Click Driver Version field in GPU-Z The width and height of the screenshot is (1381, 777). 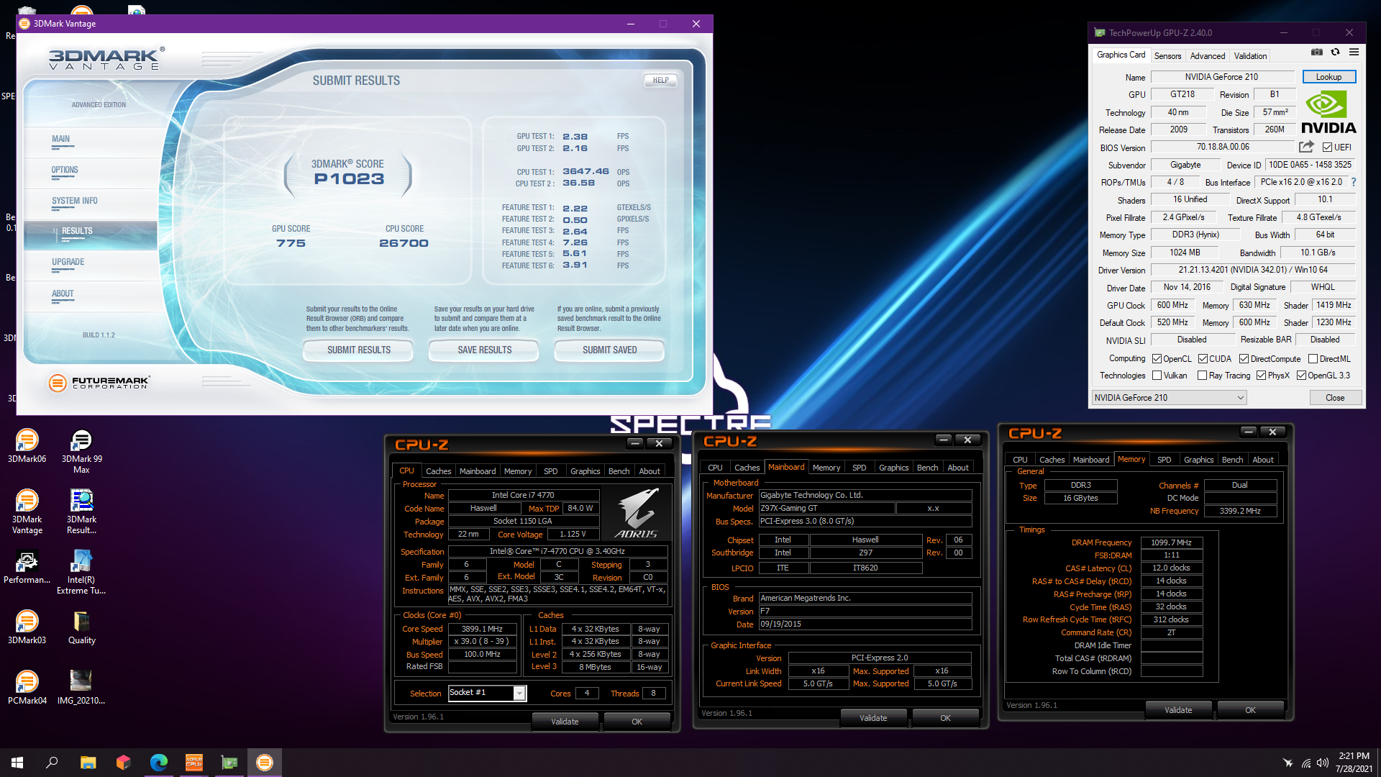tap(1253, 271)
